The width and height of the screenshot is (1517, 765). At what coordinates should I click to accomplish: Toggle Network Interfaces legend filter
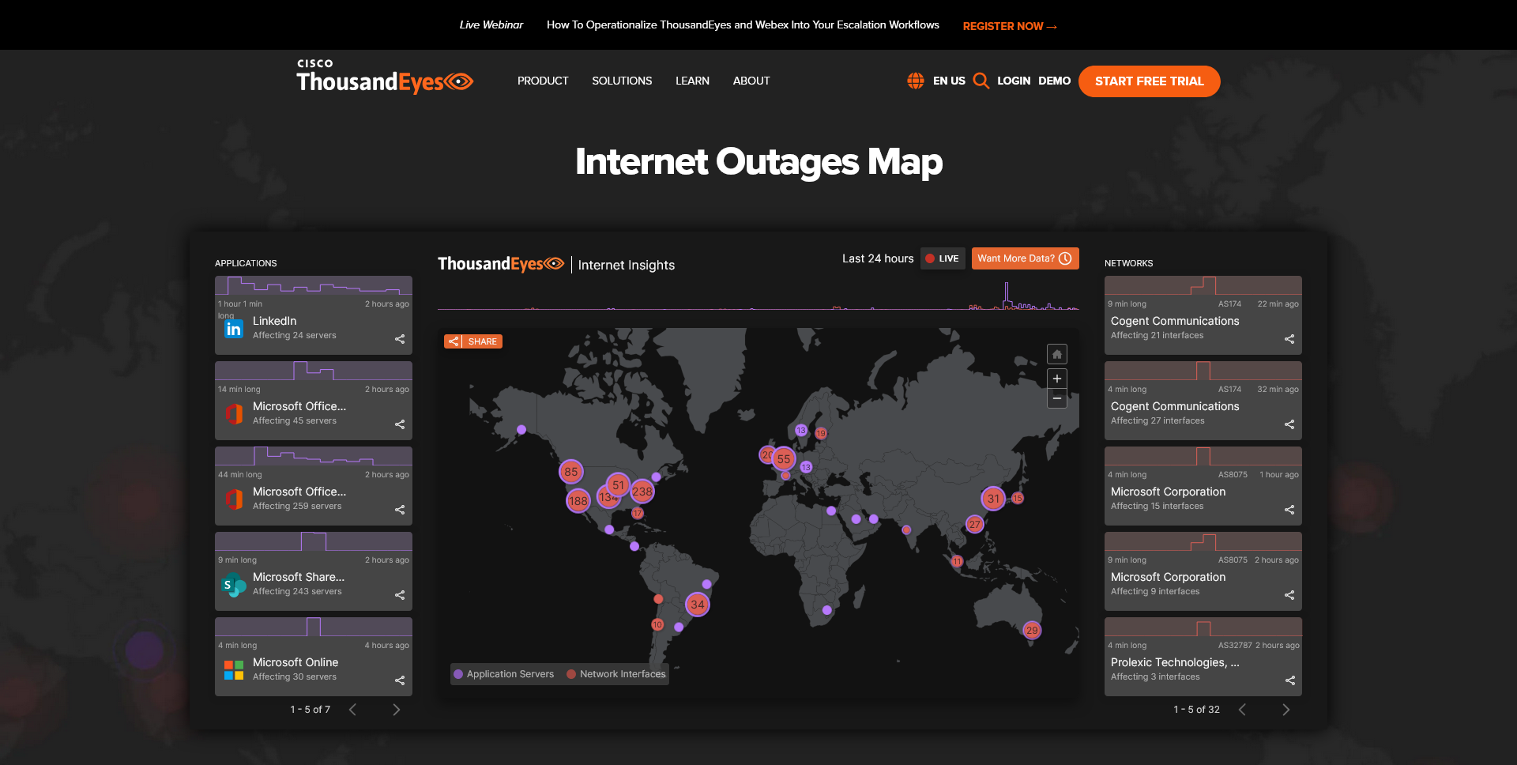tap(616, 674)
